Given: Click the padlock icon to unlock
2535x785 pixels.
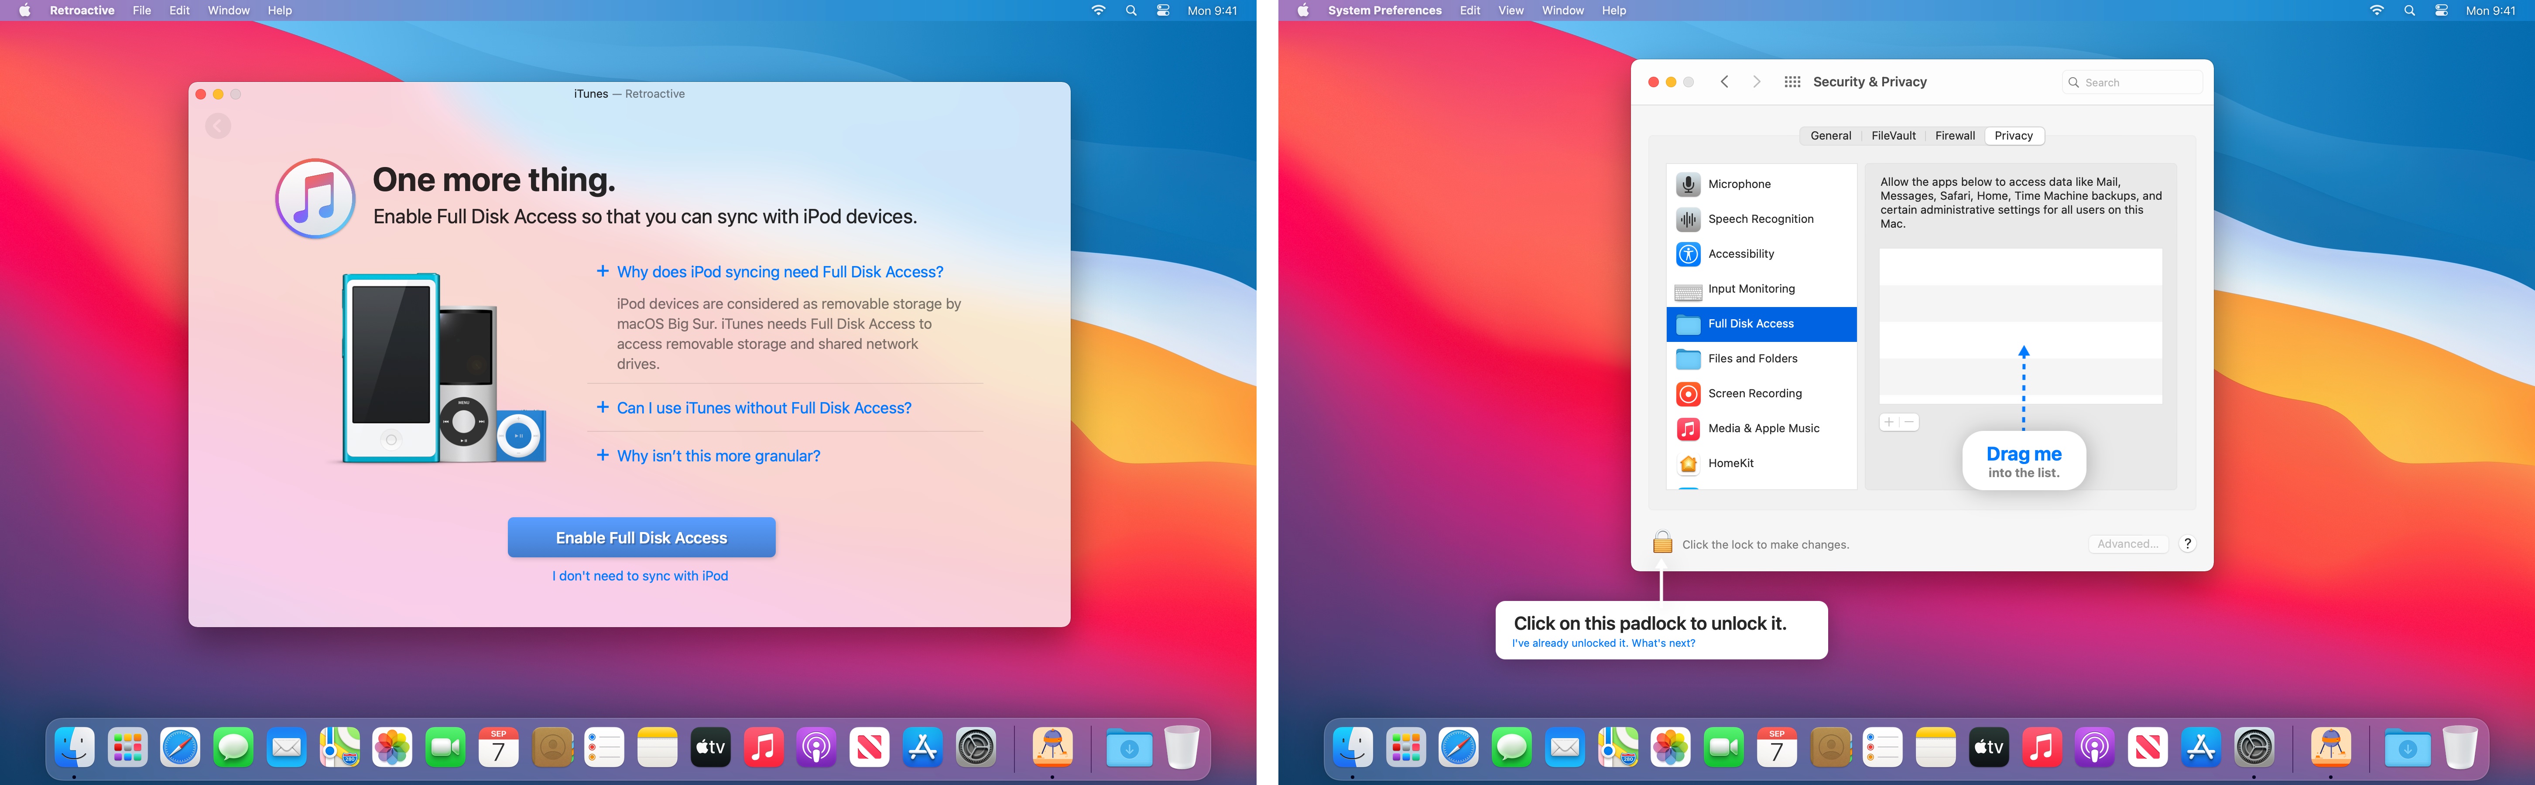Looking at the screenshot, I should (x=1662, y=543).
